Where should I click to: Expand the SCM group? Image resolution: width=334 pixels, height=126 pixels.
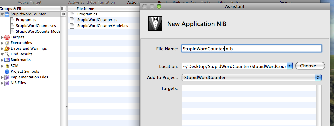click(x=2, y=66)
